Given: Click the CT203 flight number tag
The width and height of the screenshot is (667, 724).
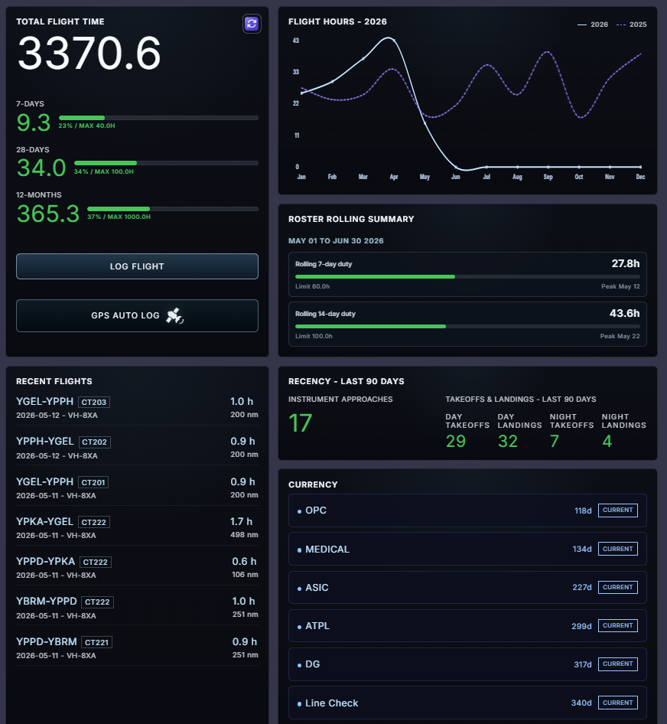Looking at the screenshot, I should 94,402.
